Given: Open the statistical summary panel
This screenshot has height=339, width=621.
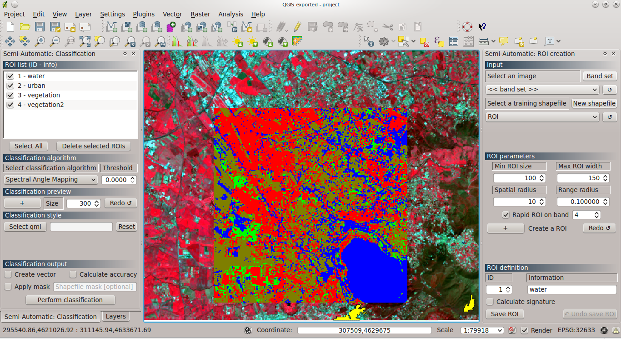Looking at the screenshot, I should pos(468,41).
